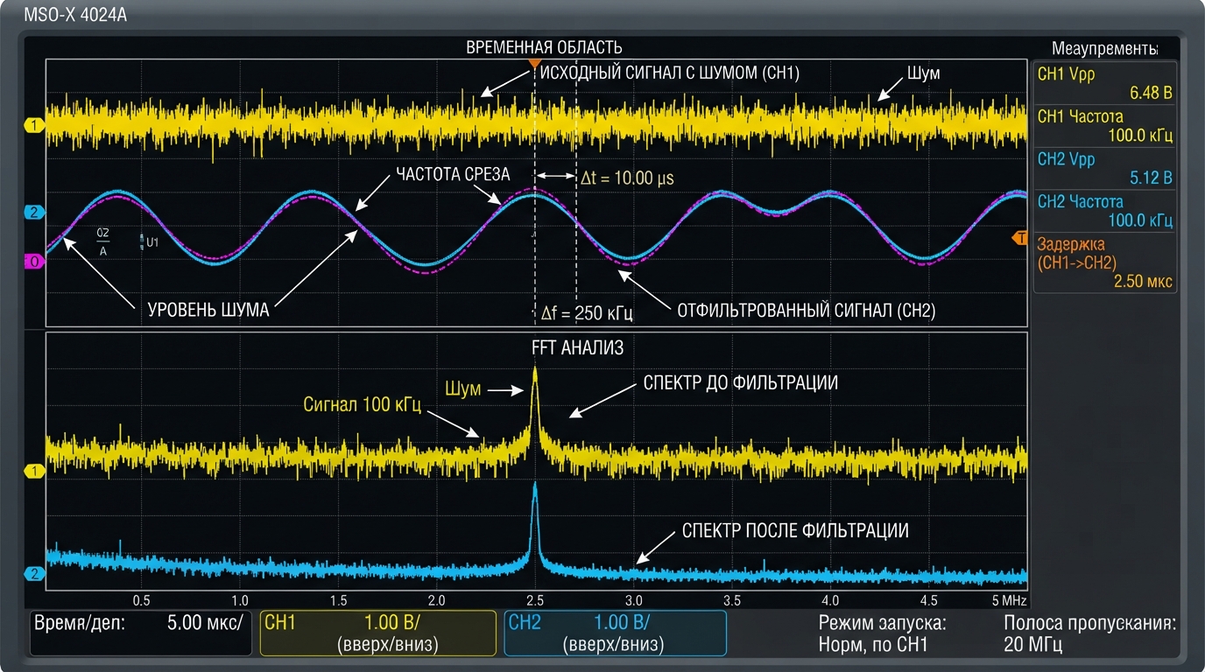This screenshot has height=672, width=1205.
Task: Click the 5 MHz frequency axis label
Action: pos(1008,600)
